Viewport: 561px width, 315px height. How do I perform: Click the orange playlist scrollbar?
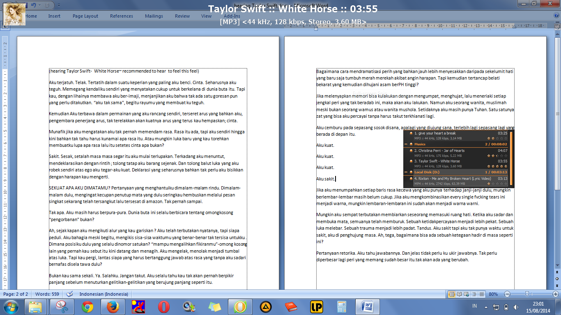click(510, 158)
